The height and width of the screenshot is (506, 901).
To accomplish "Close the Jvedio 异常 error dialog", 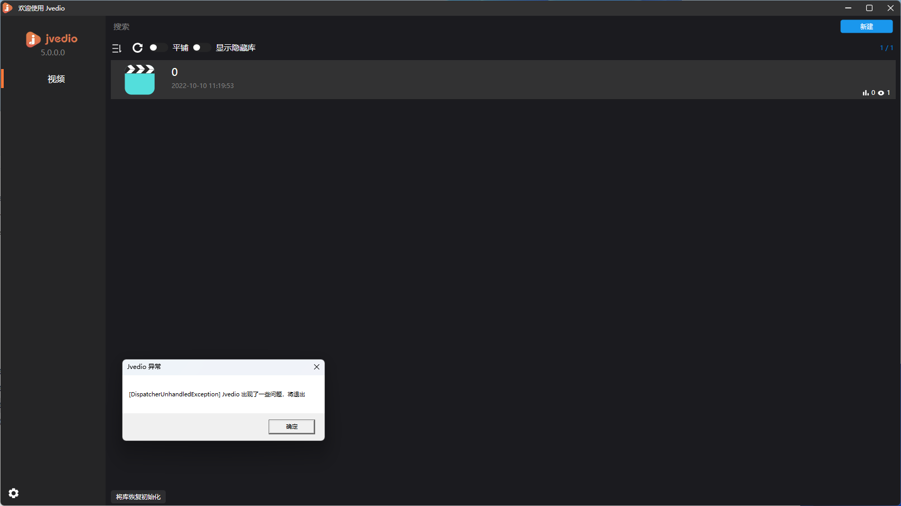I will (316, 367).
